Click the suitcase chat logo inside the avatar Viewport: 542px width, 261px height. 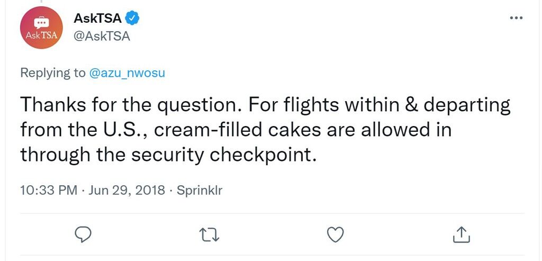point(41,23)
